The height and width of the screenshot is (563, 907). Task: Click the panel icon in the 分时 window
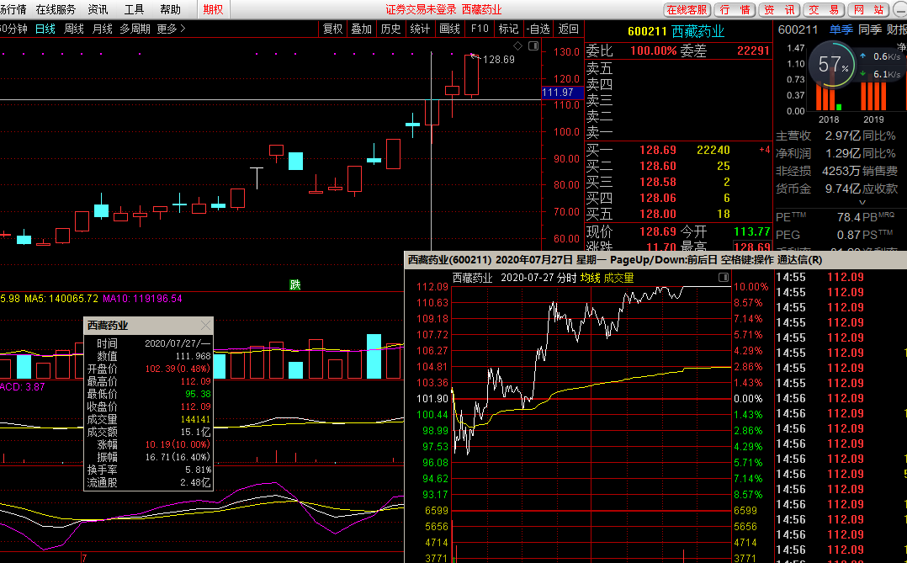click(x=723, y=278)
